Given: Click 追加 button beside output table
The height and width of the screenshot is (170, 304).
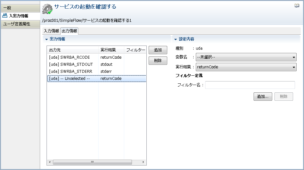Looking at the screenshot, I should [158, 50].
